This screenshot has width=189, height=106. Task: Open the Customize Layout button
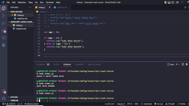click(x=177, y=2)
